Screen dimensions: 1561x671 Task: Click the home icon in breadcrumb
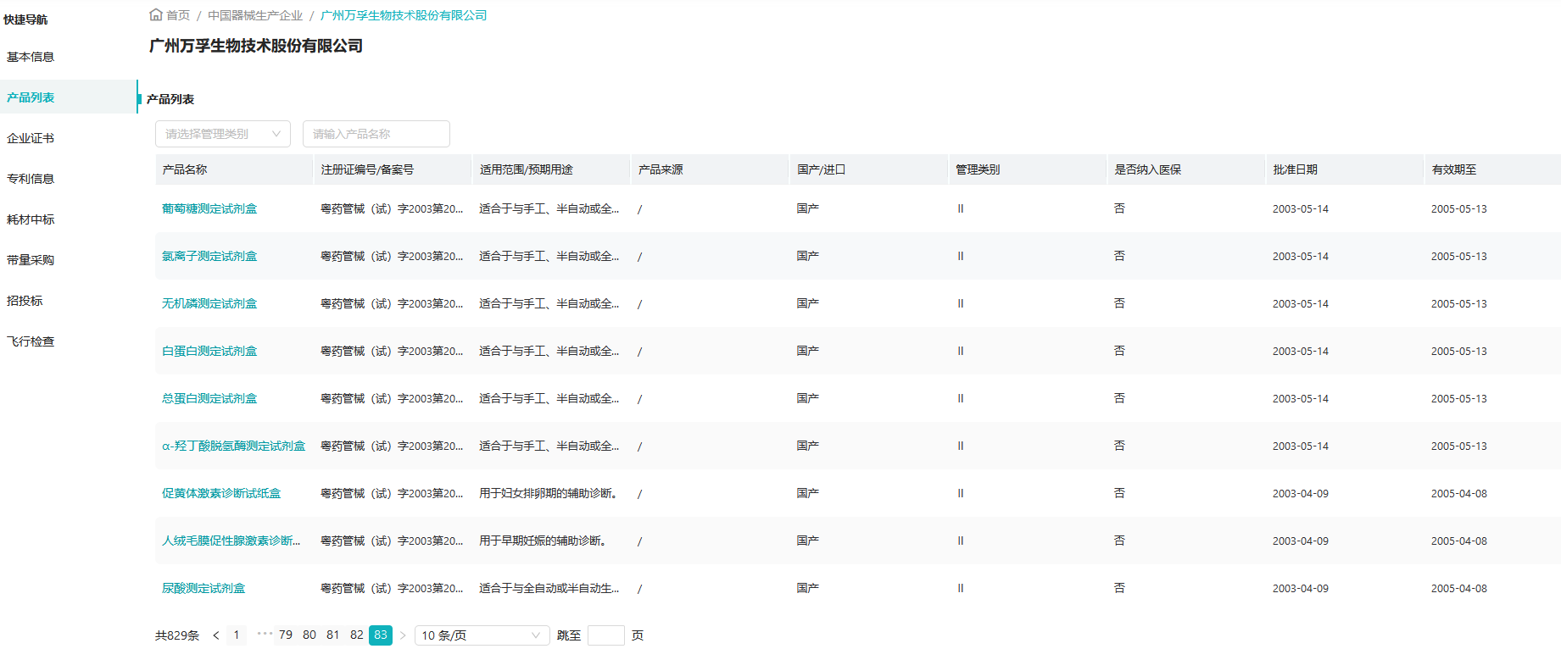[x=156, y=14]
